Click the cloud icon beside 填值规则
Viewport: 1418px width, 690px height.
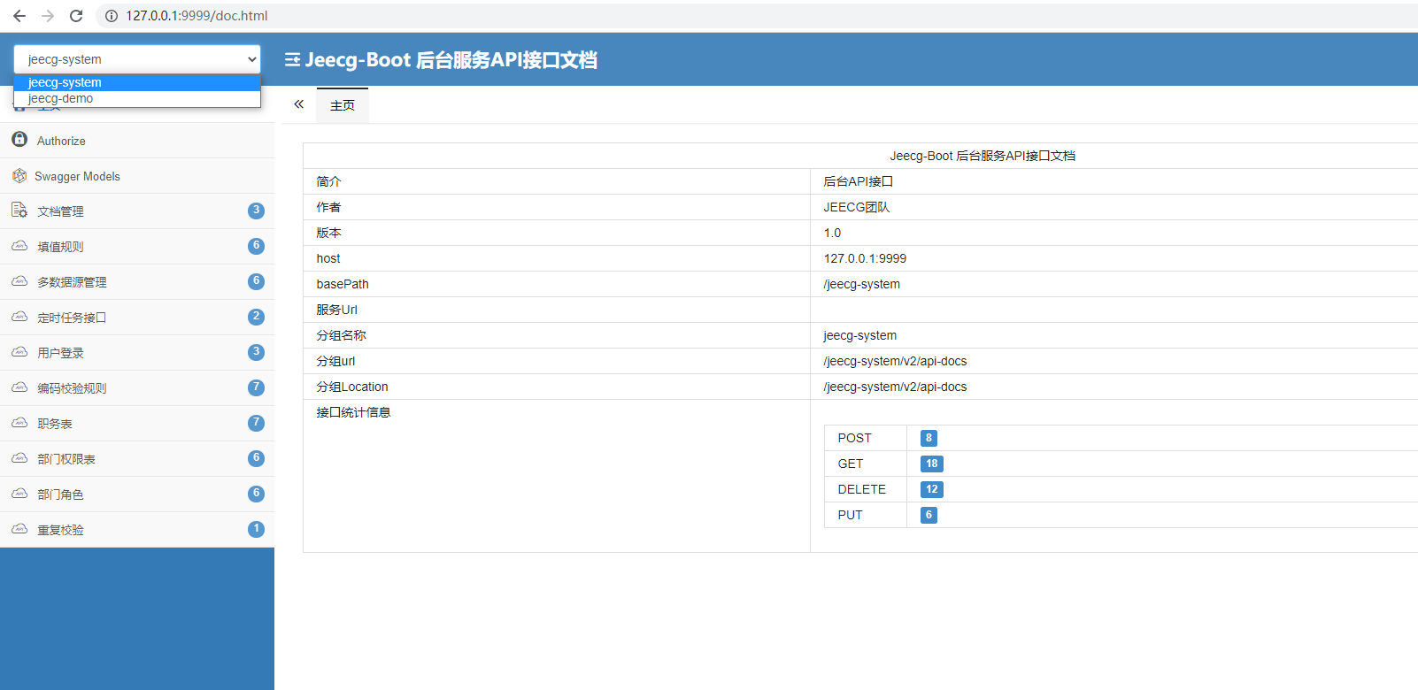[x=19, y=246]
